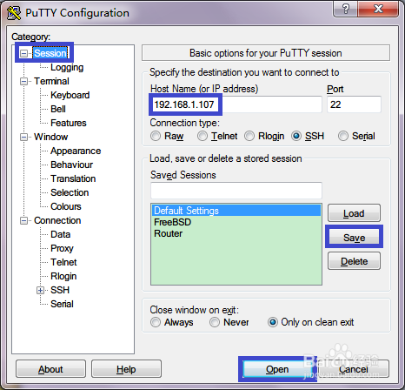Open the Telnet category in tree
The width and height of the screenshot is (405, 390).
pos(63,262)
